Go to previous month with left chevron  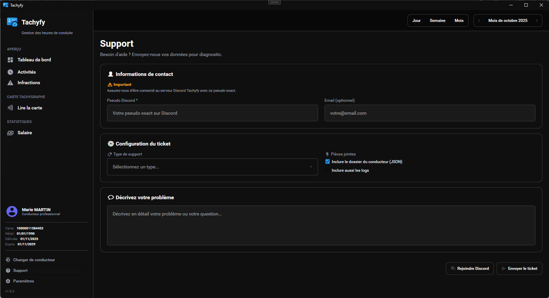click(479, 21)
